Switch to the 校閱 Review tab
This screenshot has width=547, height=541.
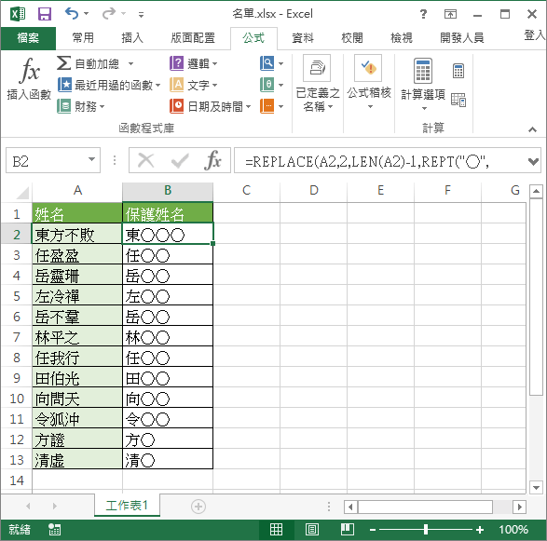point(352,37)
